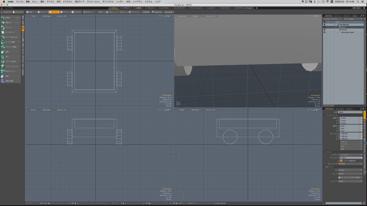Select the カーブで押し出し tool
The image size is (367, 206).
[11, 37]
